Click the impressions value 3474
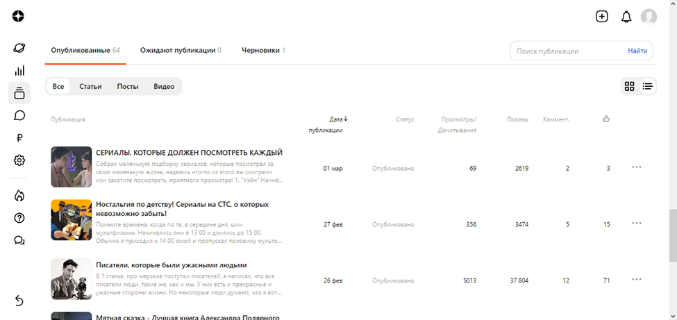 tap(521, 225)
